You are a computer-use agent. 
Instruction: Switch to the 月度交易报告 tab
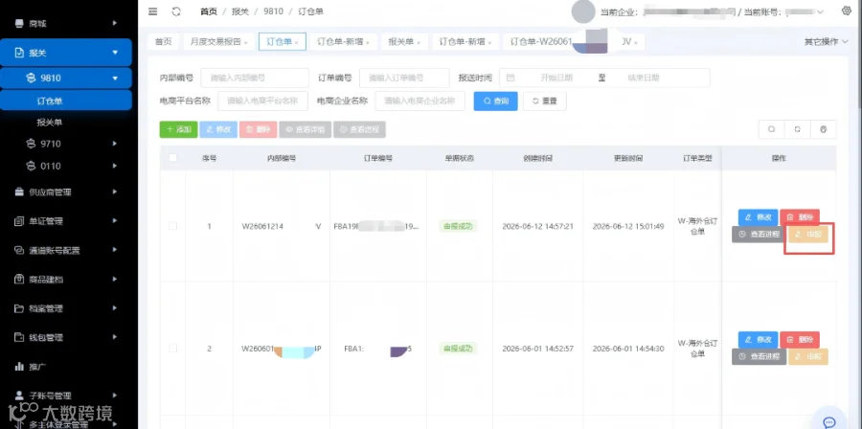[x=218, y=42]
